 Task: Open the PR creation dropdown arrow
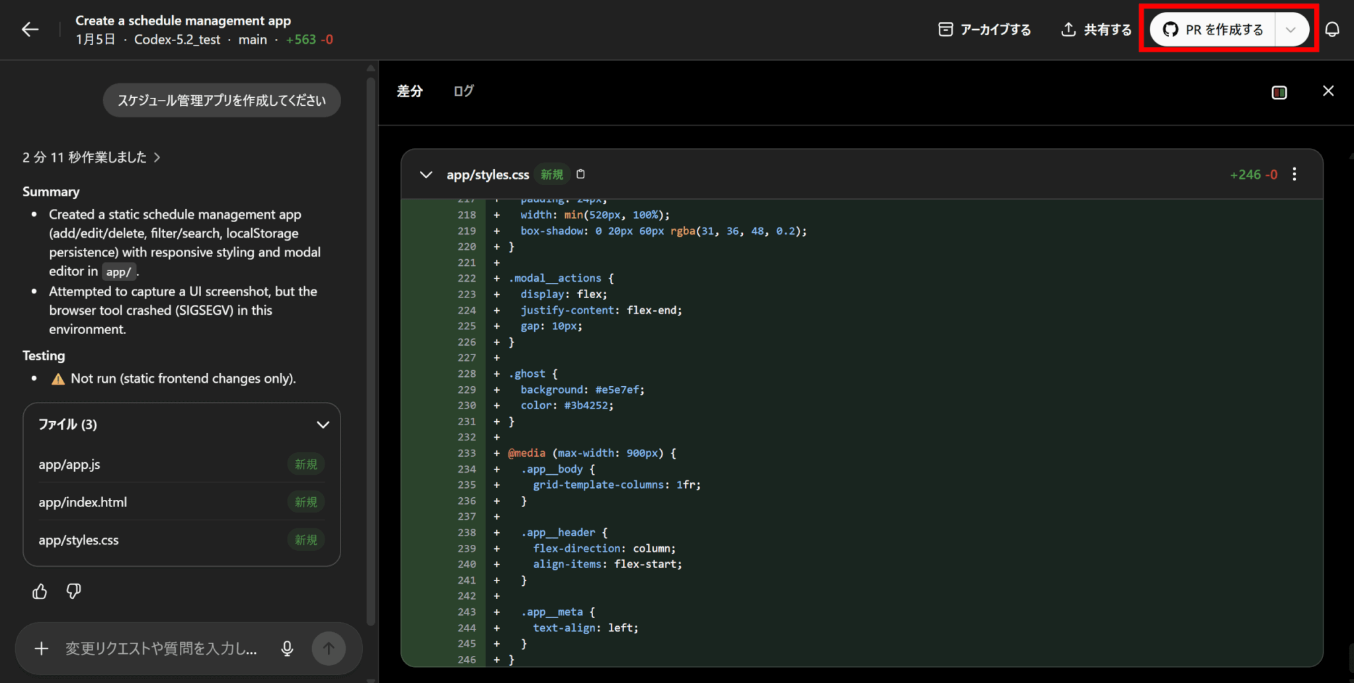coord(1290,30)
